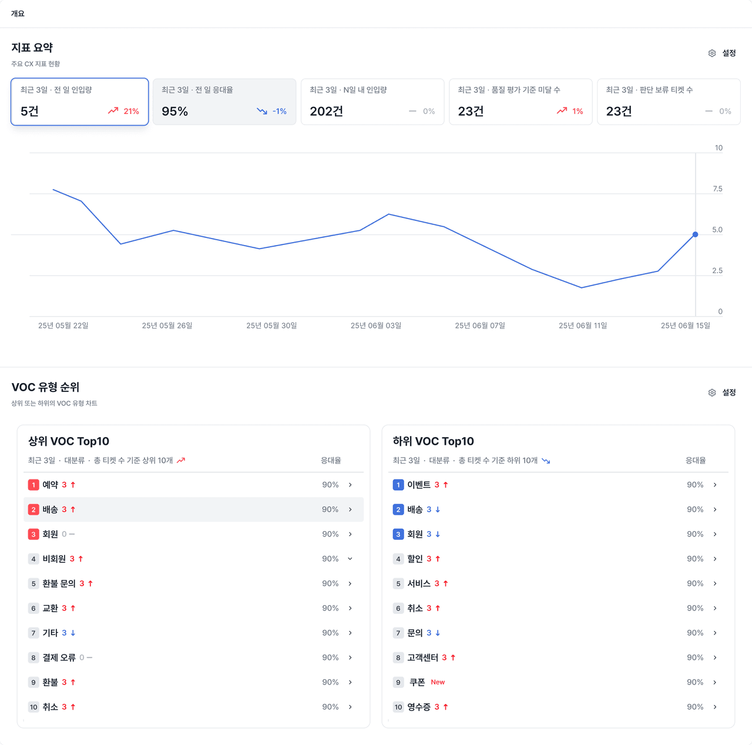Click the 영수증 label
The width and height of the screenshot is (752, 745).
coord(419,707)
